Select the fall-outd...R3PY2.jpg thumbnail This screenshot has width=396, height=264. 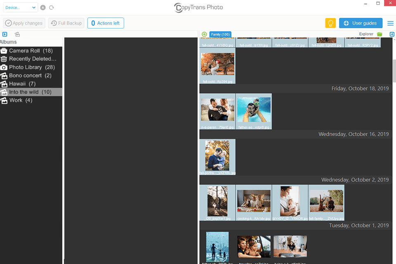pos(363,42)
